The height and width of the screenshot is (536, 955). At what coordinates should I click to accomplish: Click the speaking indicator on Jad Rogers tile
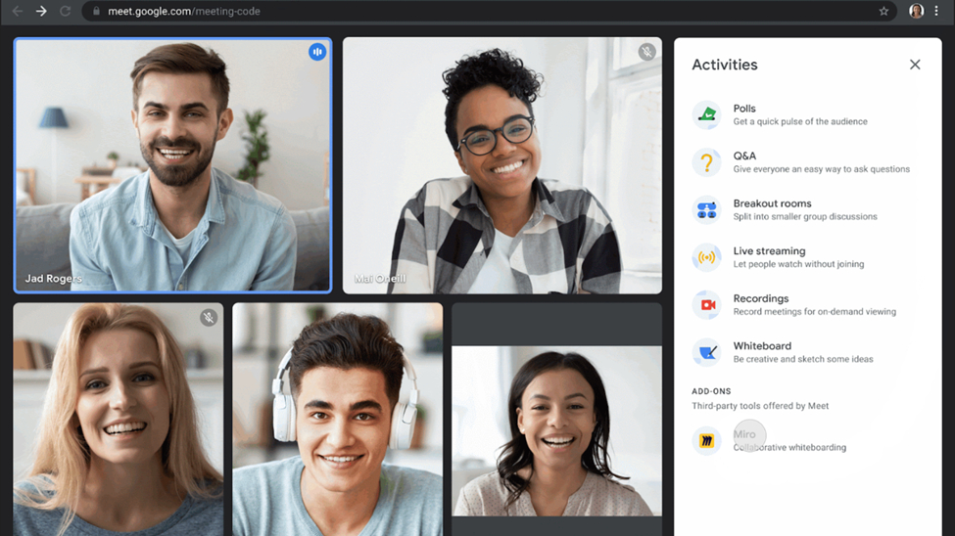317,52
